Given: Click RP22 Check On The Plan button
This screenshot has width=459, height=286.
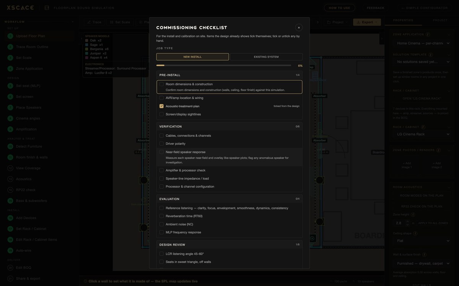Looking at the screenshot, I should pos(421,206).
